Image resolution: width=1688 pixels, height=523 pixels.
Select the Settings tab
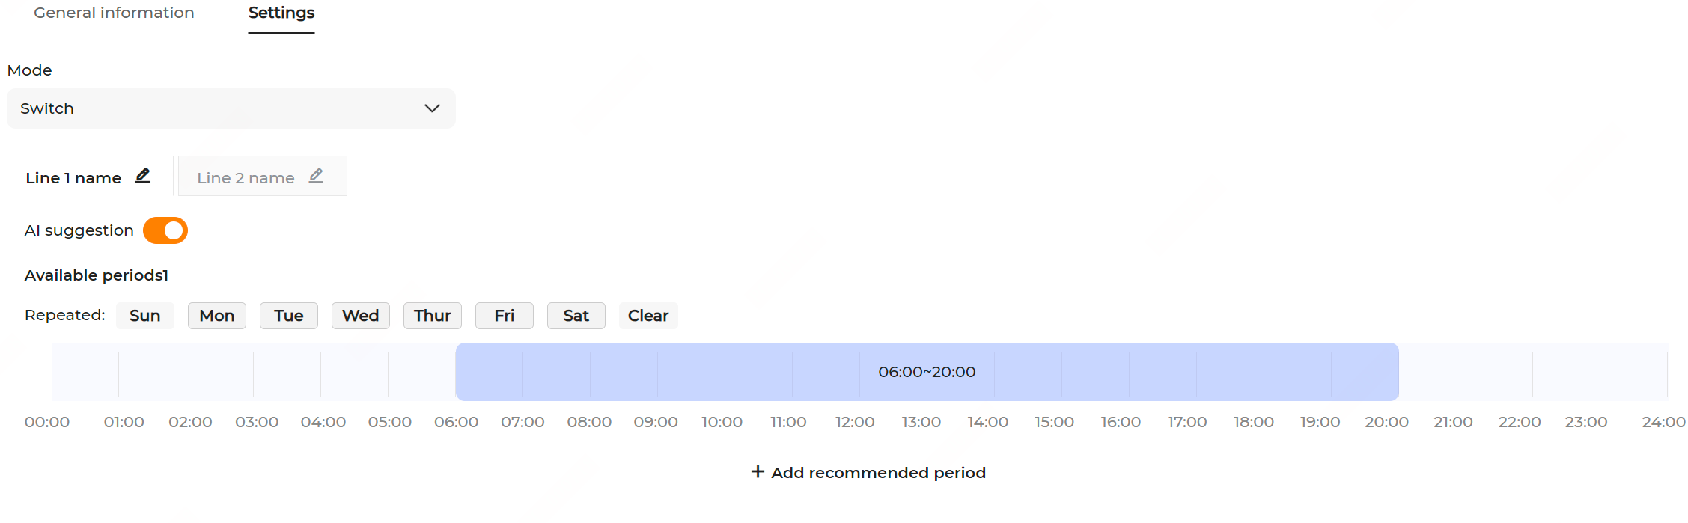[281, 13]
